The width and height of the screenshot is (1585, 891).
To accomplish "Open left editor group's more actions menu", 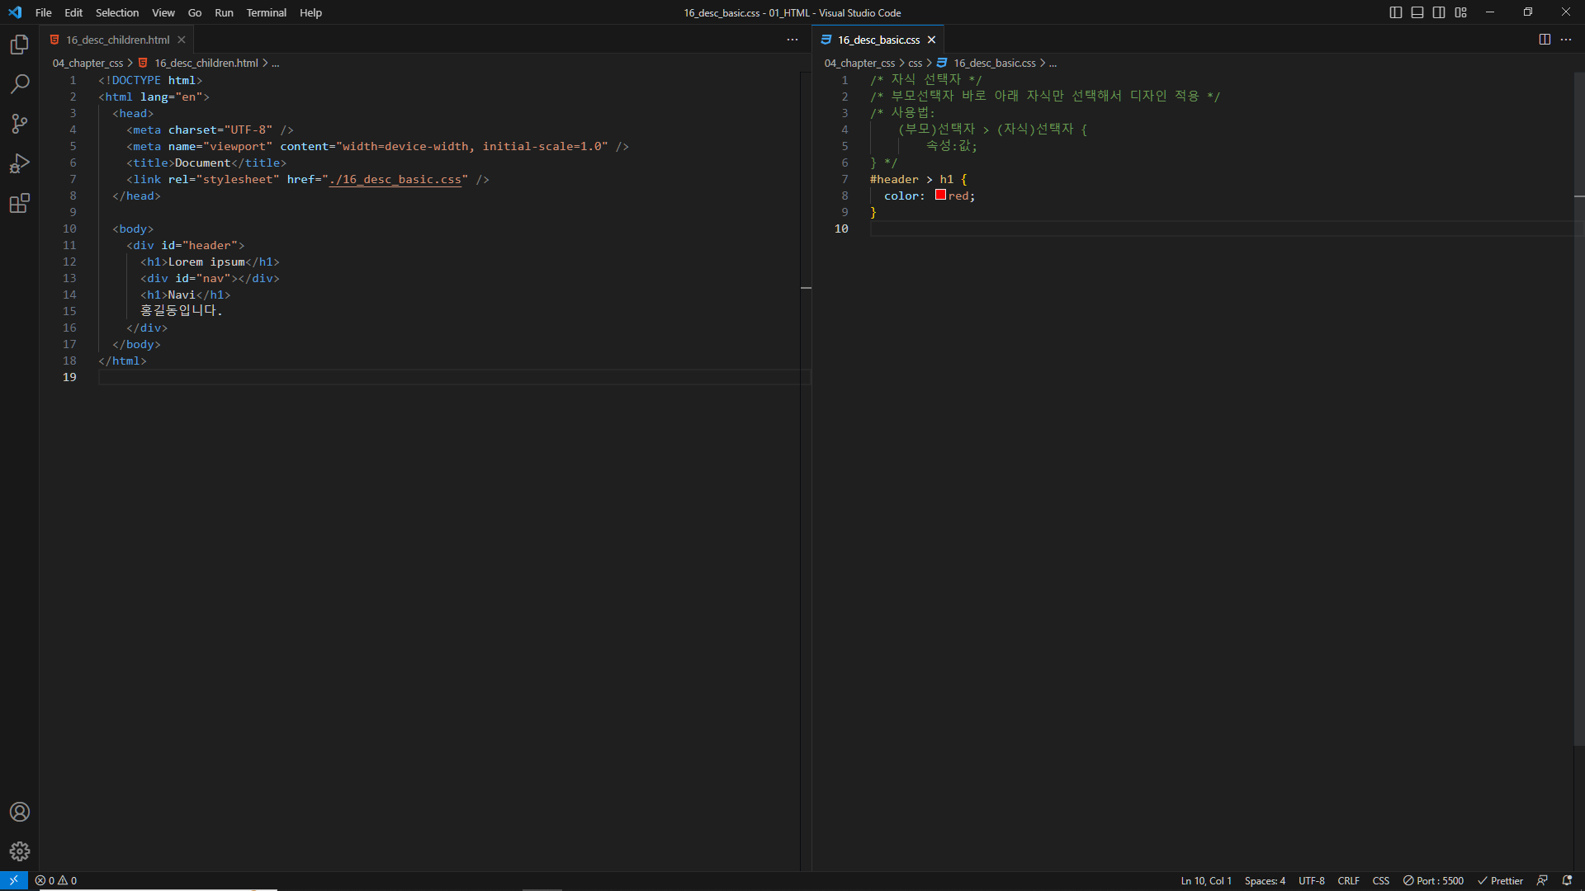I will [x=792, y=40].
